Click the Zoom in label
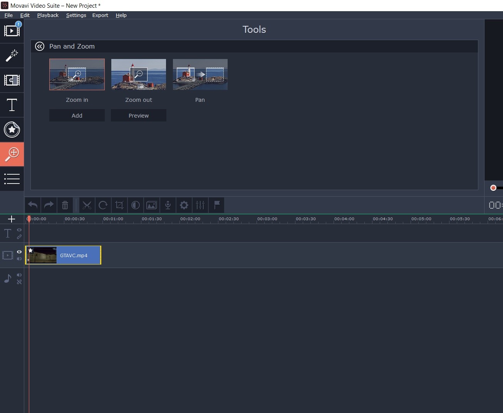Image resolution: width=503 pixels, height=413 pixels. pos(77,100)
